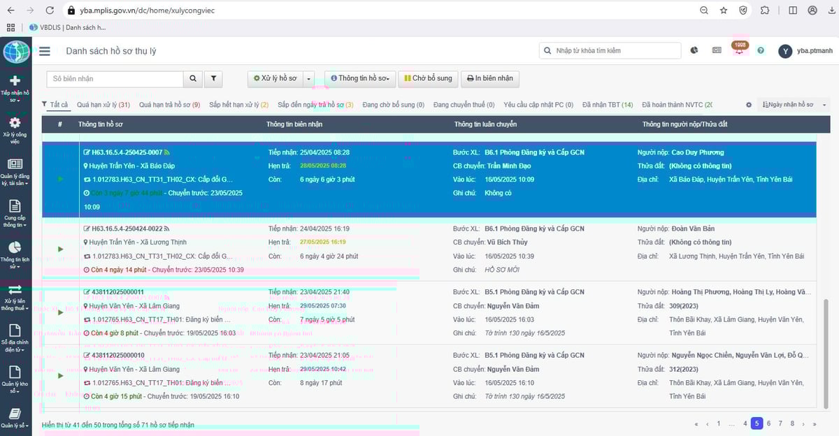Select Sắp đến ngày trả hồ sơ (3) tab

pos(315,105)
